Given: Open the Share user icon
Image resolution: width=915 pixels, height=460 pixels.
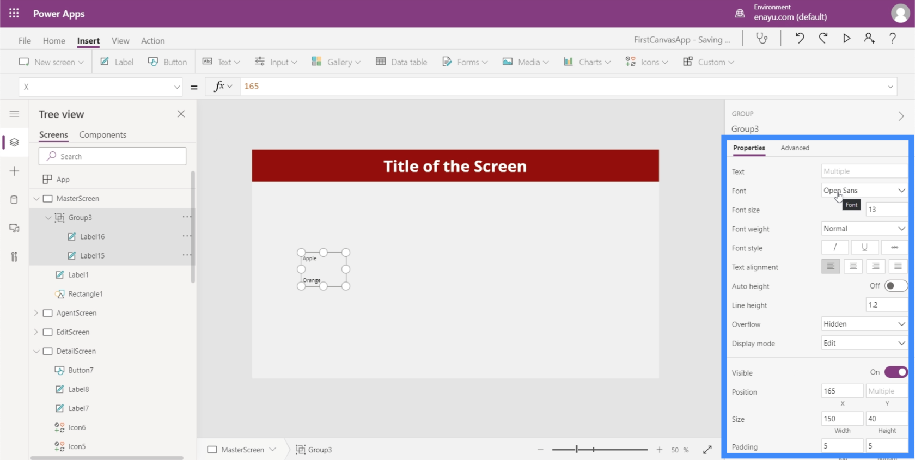Looking at the screenshot, I should 869,38.
